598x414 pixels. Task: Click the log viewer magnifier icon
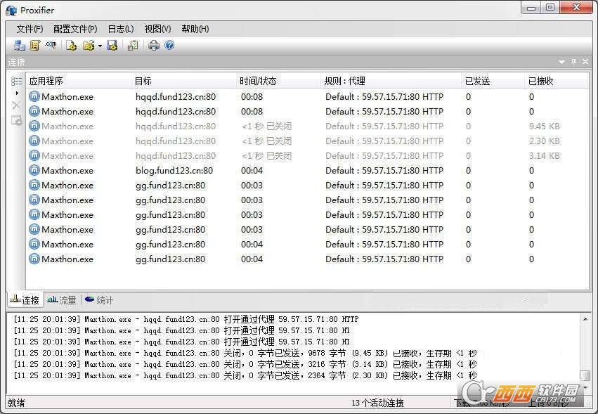51,45
